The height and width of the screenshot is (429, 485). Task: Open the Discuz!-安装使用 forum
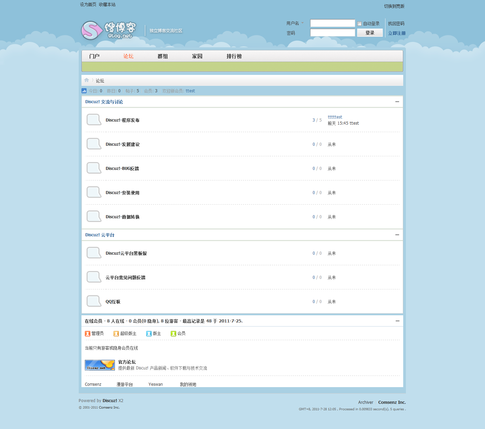point(122,193)
